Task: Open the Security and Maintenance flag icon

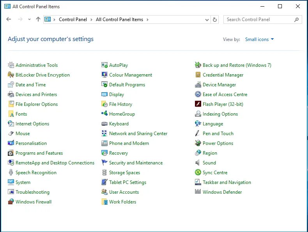Action: tap(104, 163)
